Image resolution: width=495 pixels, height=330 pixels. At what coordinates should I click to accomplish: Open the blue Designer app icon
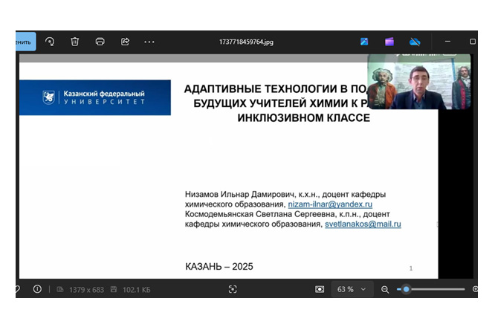point(364,42)
